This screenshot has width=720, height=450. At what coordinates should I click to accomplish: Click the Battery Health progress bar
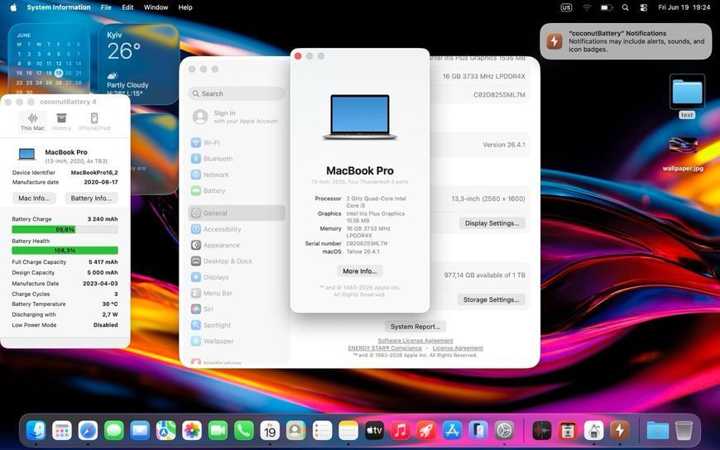[x=65, y=251]
